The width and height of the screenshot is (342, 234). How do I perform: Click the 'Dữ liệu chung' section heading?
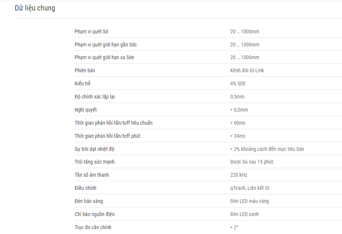[x=35, y=8]
